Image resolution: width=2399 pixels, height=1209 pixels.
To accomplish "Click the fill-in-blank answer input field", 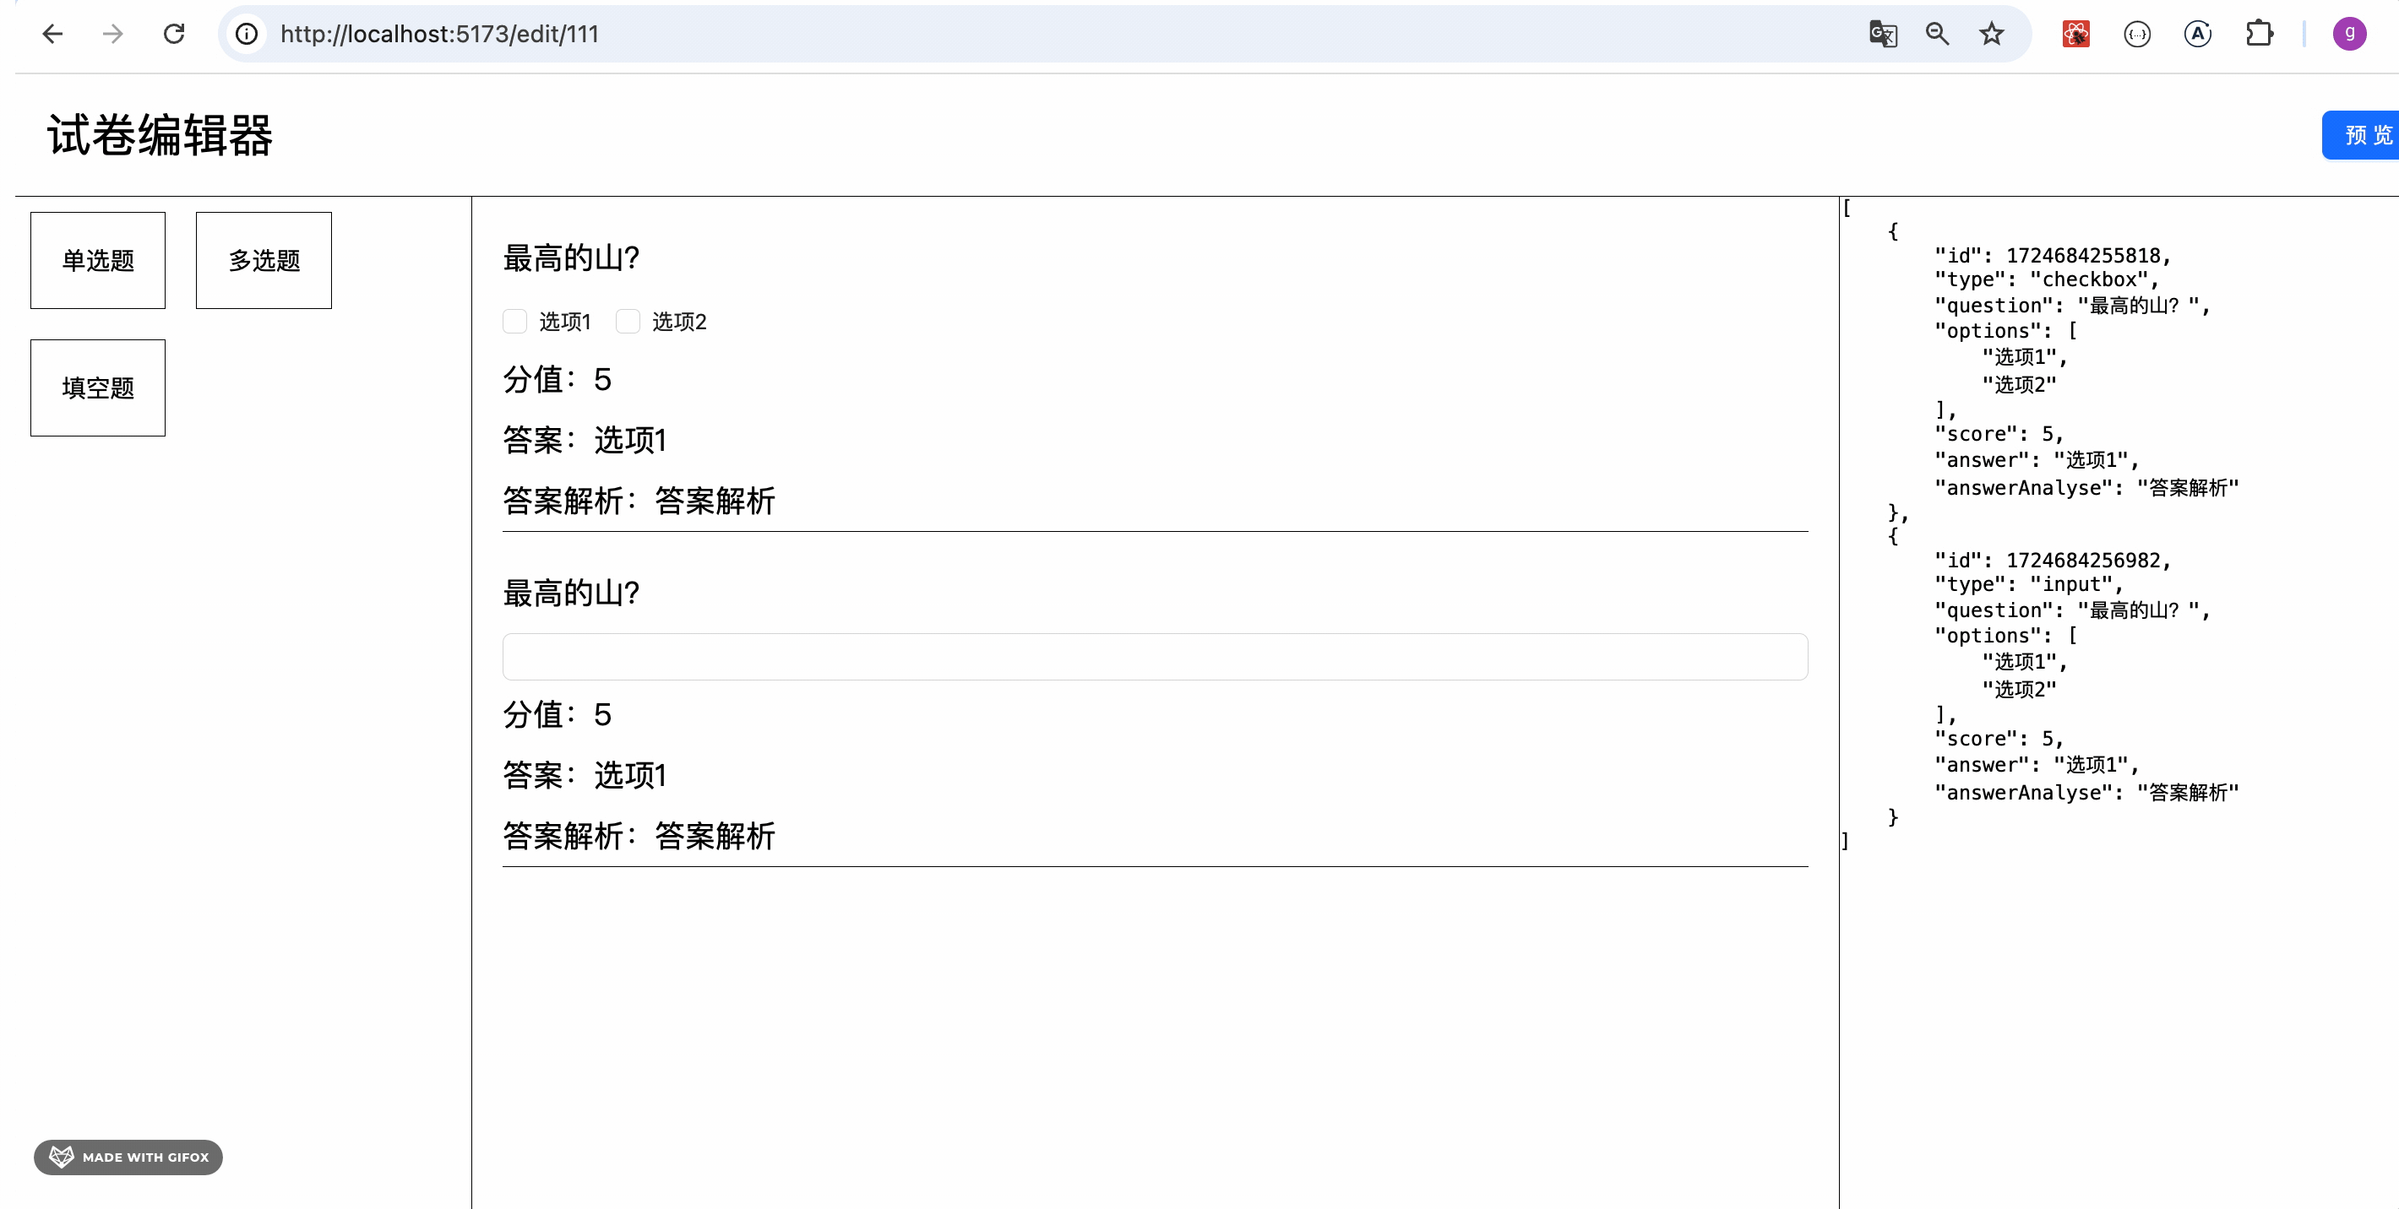I will pos(1155,657).
